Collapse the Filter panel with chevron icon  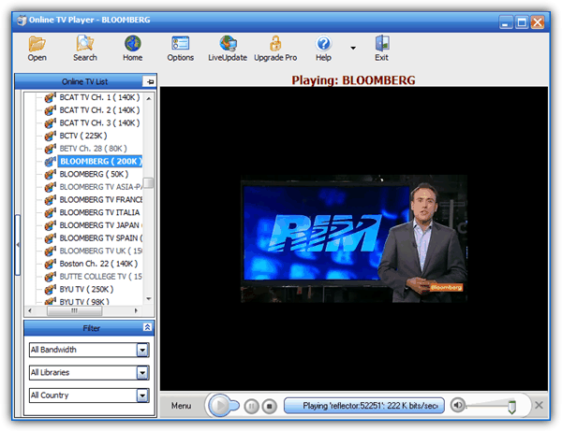[x=147, y=327]
